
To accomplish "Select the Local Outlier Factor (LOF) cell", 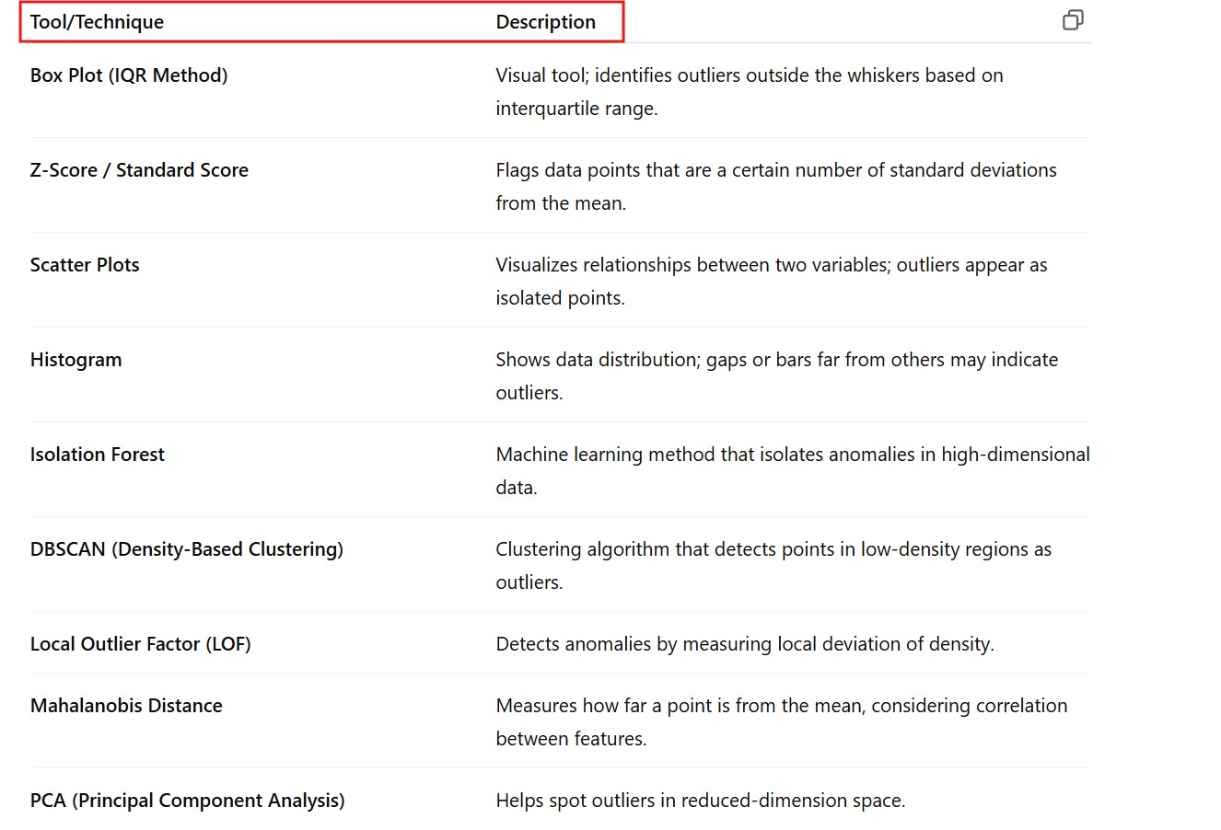I will coord(141,644).
